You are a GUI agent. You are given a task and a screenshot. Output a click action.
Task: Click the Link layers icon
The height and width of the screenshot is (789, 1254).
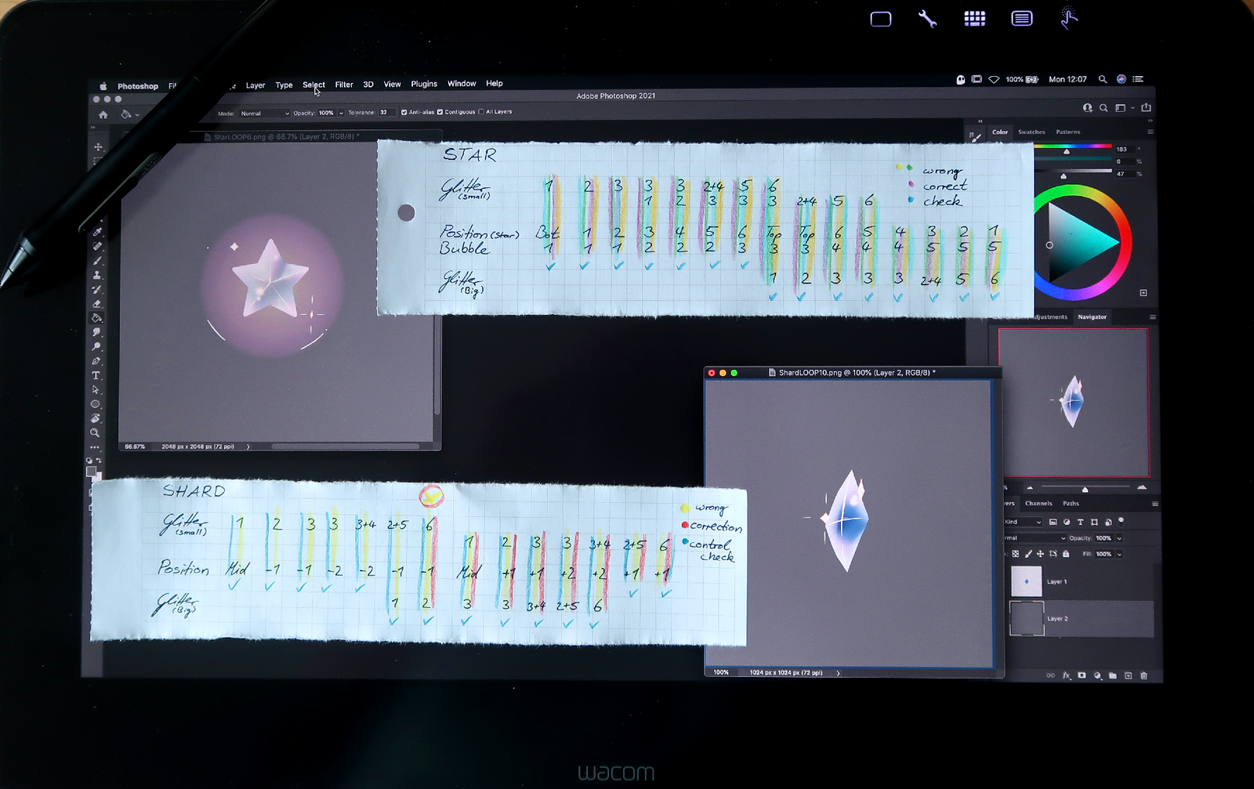point(1050,675)
